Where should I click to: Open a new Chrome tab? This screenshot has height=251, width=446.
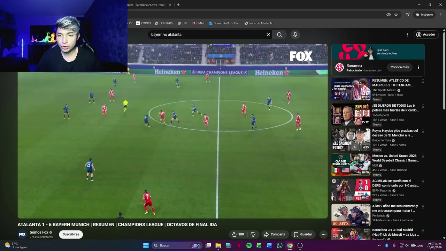(x=178, y=5)
